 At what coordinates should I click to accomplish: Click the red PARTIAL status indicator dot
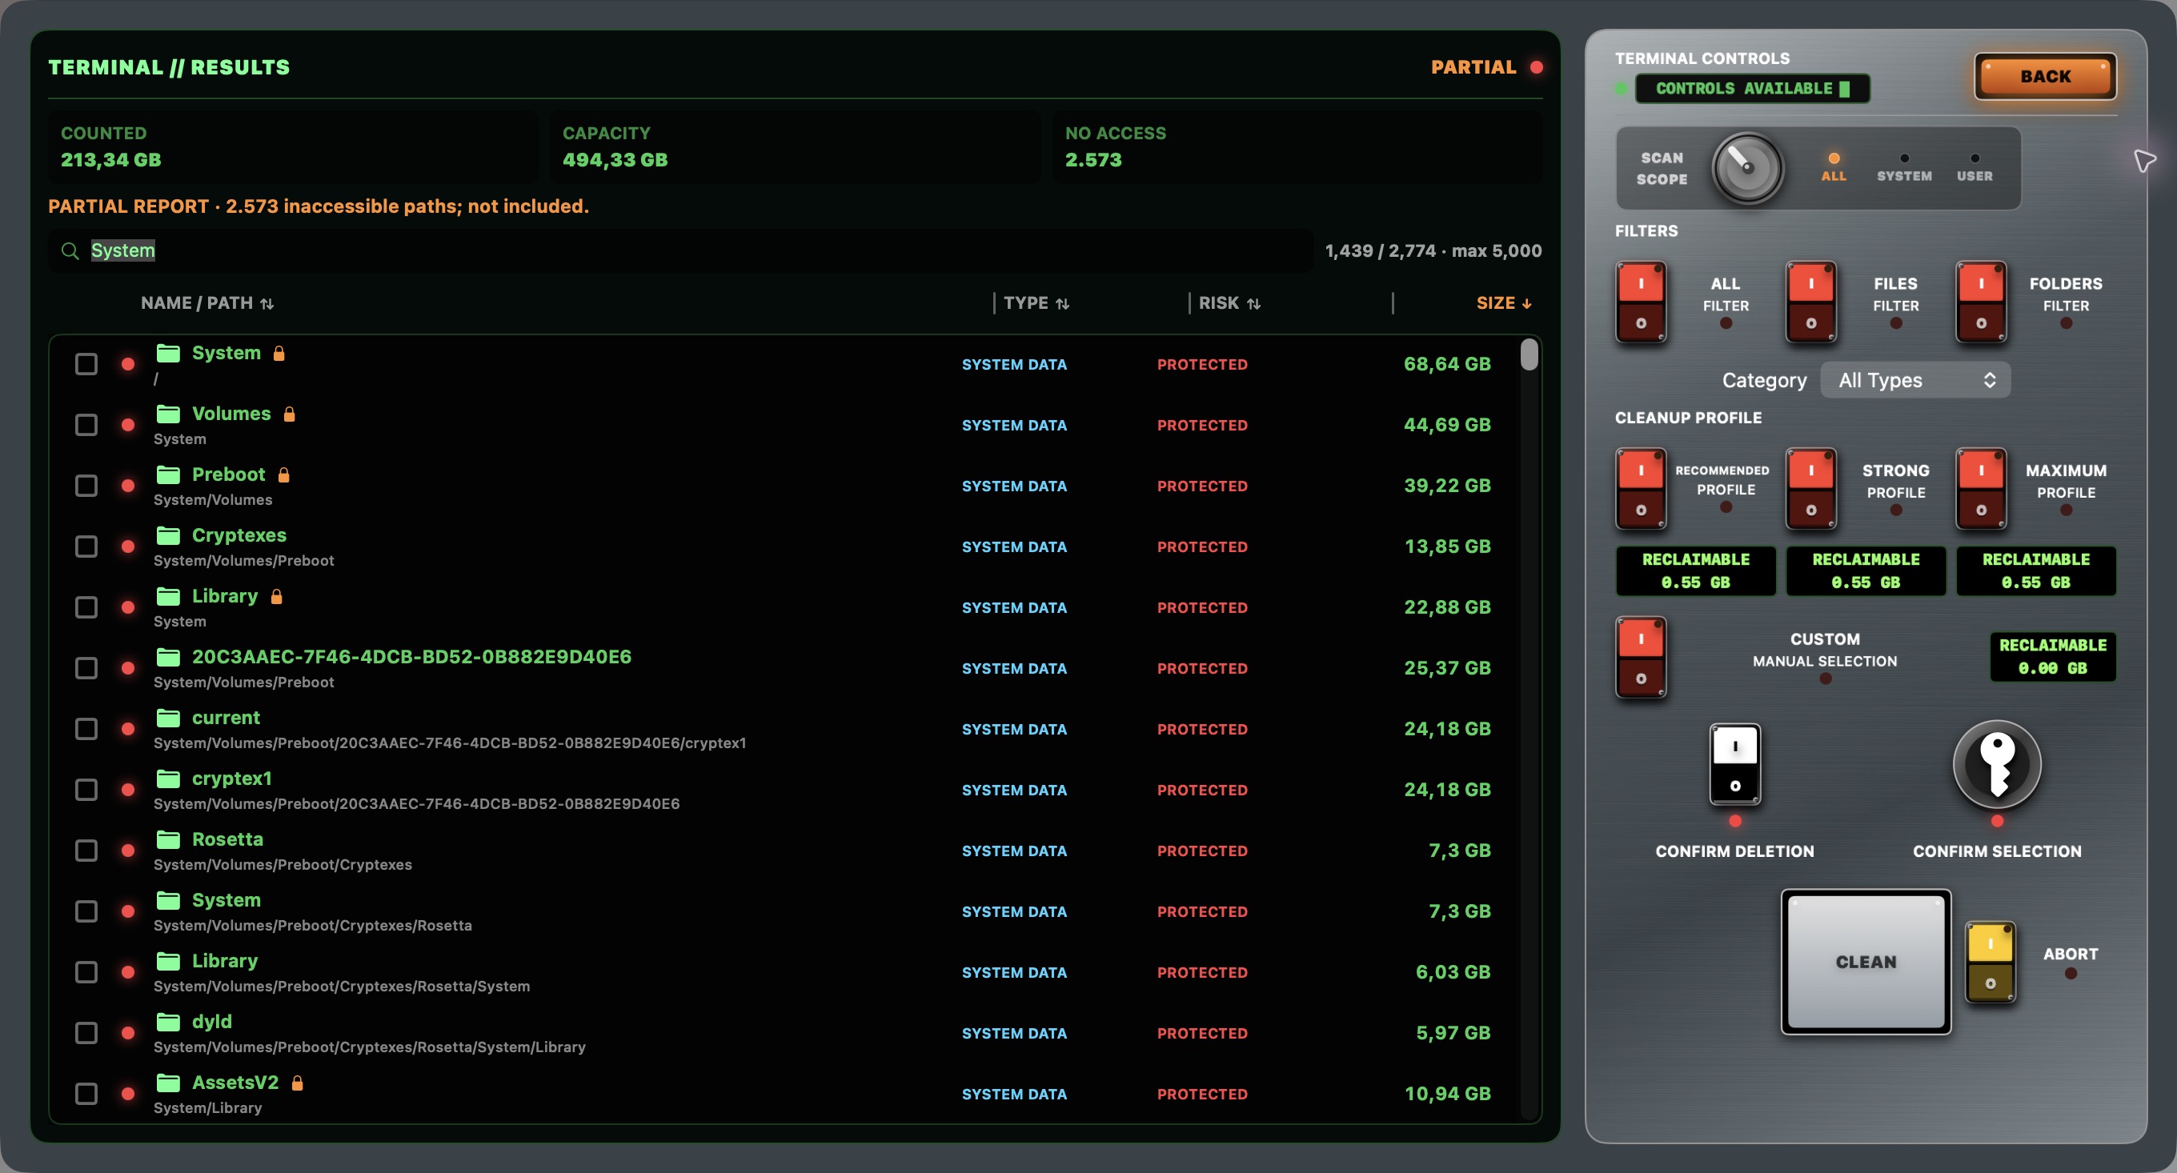pyautogui.click(x=1537, y=67)
